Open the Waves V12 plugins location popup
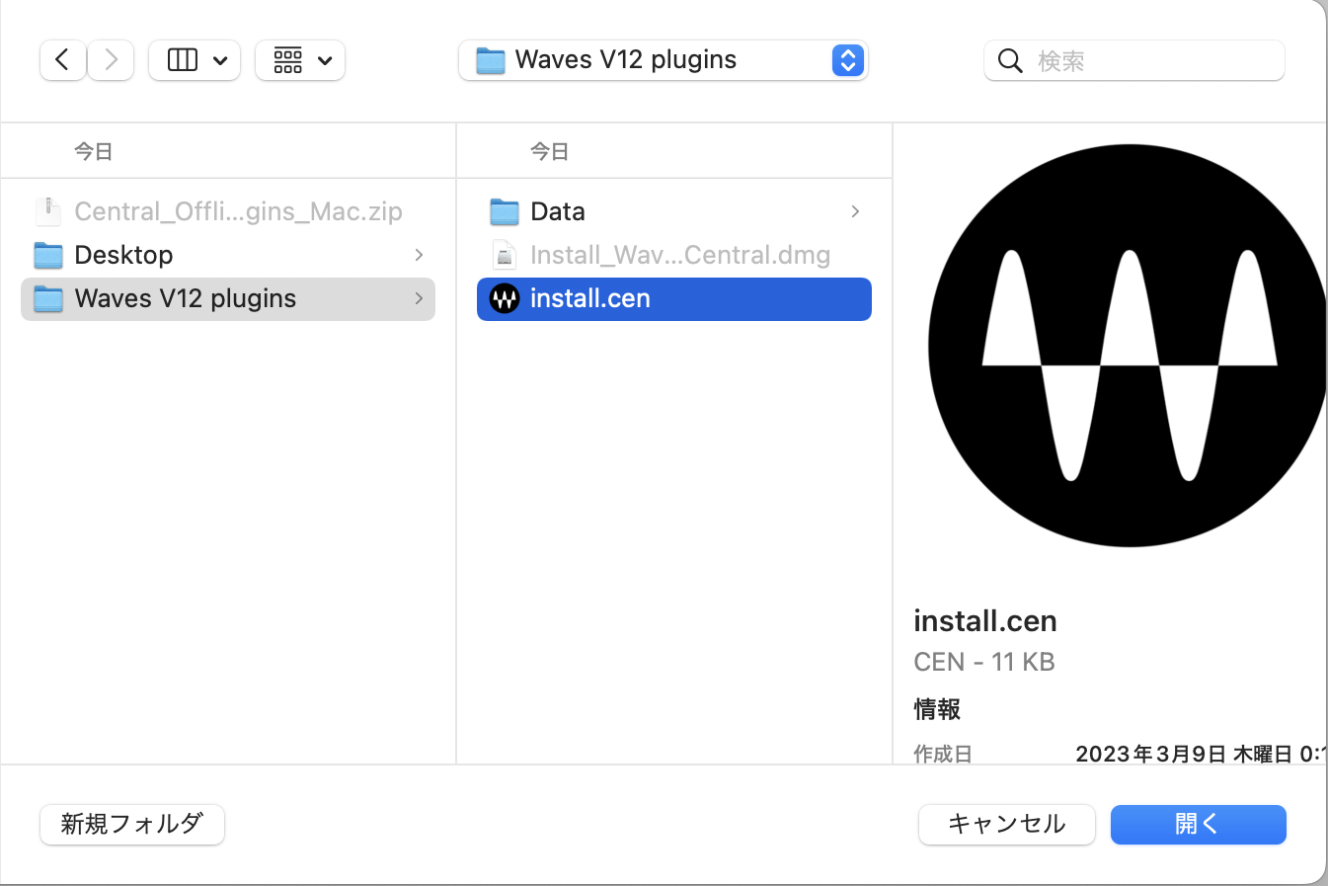The width and height of the screenshot is (1328, 886). pyautogui.click(x=663, y=60)
